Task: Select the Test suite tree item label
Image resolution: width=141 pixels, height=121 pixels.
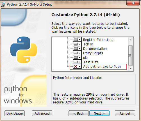Action: click(91, 62)
